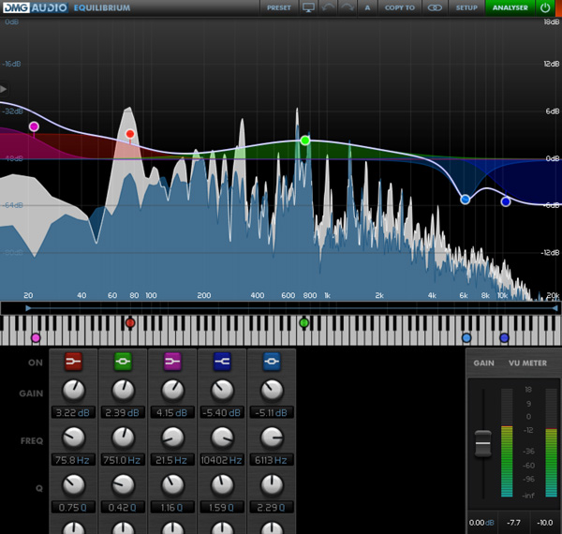
Task: Toggle the light blue bell band on button
Action: (272, 362)
